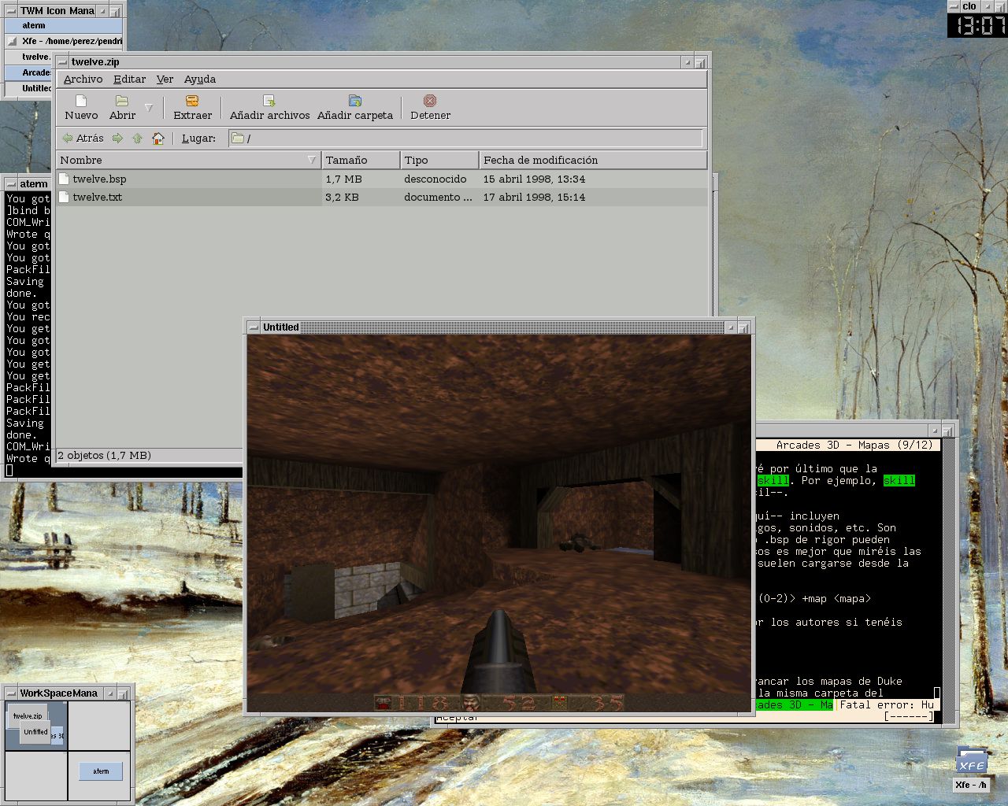Open an archive with the Abrir button
This screenshot has height=806, width=1008.
click(122, 108)
